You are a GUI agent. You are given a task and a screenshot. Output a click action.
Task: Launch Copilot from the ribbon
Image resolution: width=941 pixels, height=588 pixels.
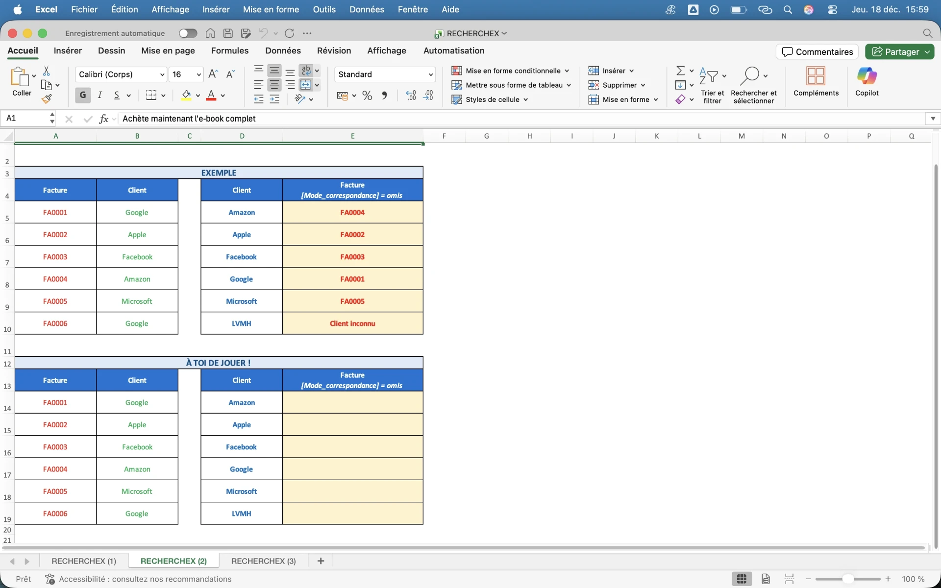tap(867, 76)
